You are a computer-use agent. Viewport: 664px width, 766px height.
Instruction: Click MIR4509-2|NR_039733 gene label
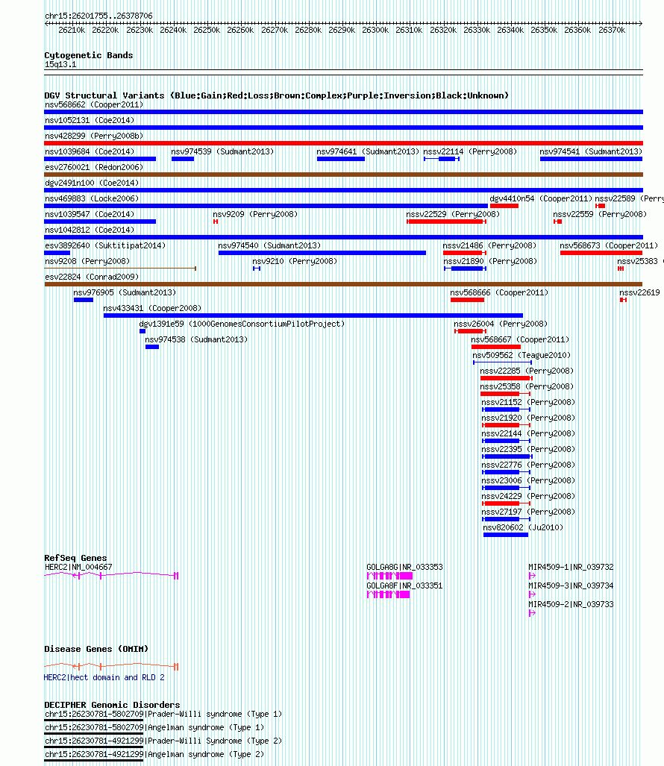(x=571, y=604)
